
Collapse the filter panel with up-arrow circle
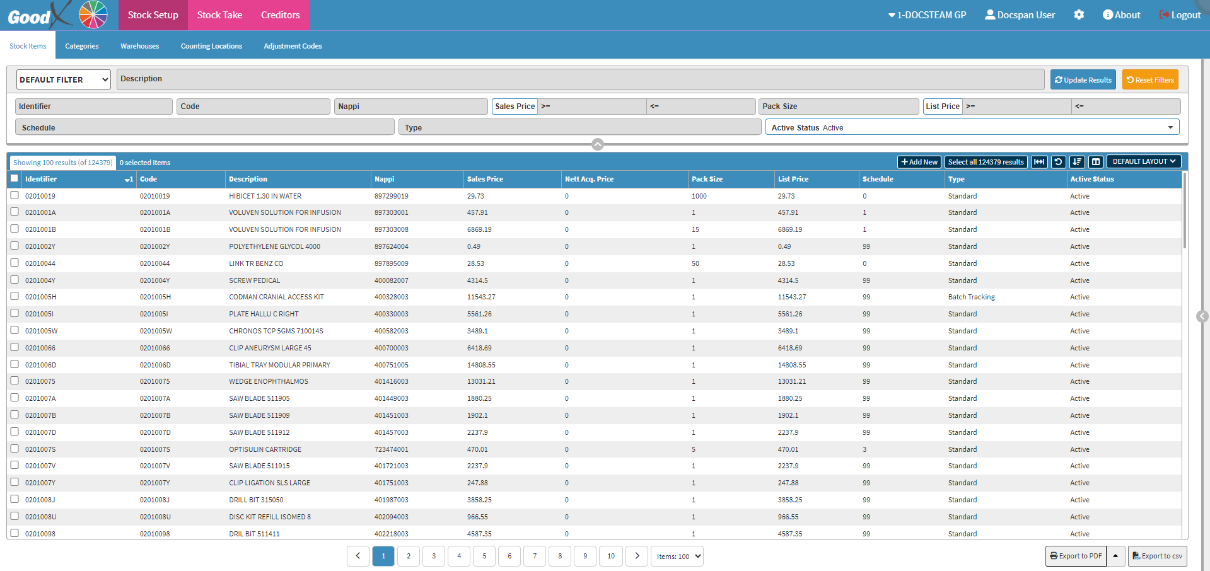(x=598, y=144)
